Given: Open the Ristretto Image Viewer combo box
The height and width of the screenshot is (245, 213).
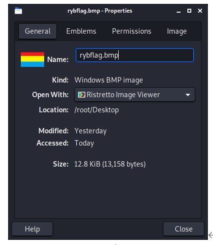Looking at the screenshot, I should pyautogui.click(x=135, y=95).
